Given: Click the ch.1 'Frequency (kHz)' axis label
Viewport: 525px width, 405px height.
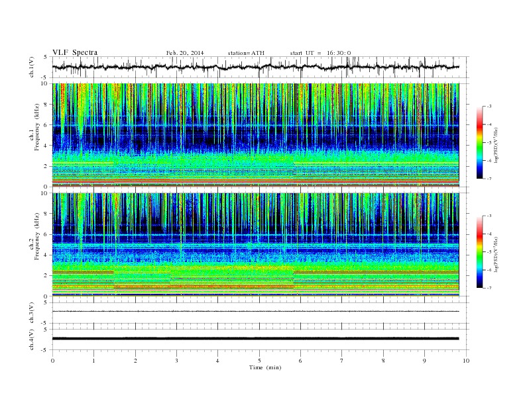Looking at the screenshot, I should click(36, 127).
